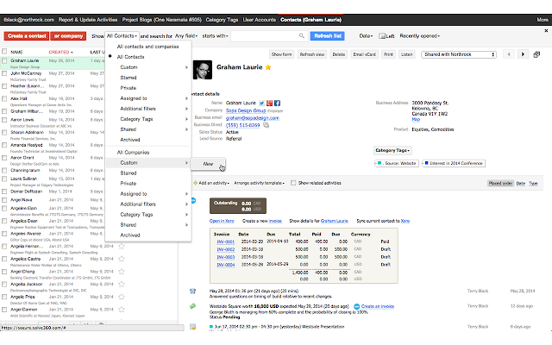This screenshot has width=552, height=345.
Task: Click the copy icon beside the phone number
Action: (267, 125)
